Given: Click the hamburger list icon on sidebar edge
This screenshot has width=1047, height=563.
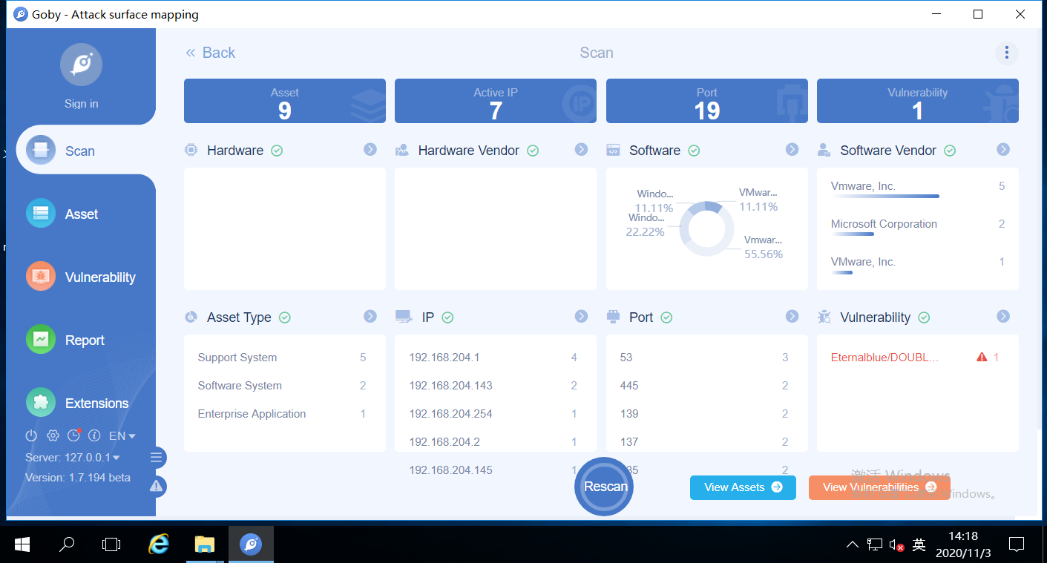Looking at the screenshot, I should (x=156, y=458).
